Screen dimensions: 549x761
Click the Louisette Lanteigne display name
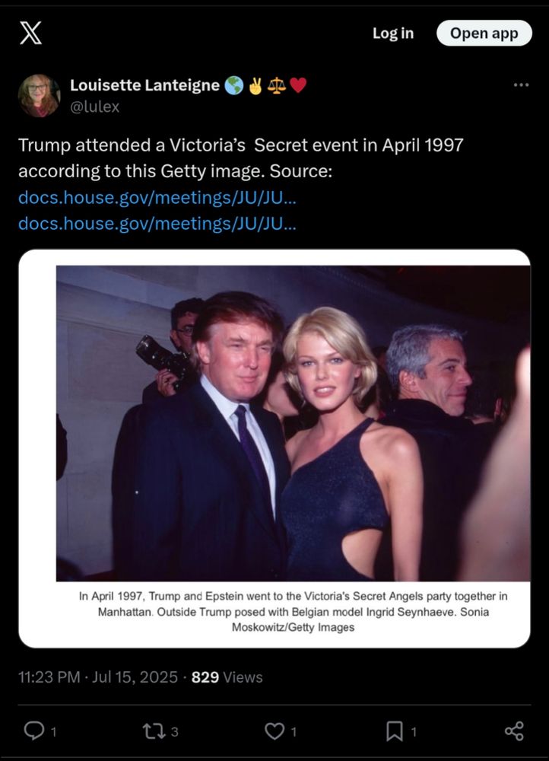click(x=144, y=85)
